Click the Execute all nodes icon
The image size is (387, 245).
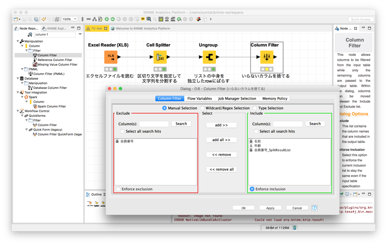pyautogui.click(x=113, y=19)
